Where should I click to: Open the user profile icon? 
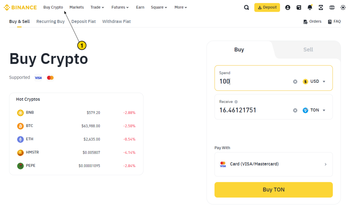coord(288,7)
